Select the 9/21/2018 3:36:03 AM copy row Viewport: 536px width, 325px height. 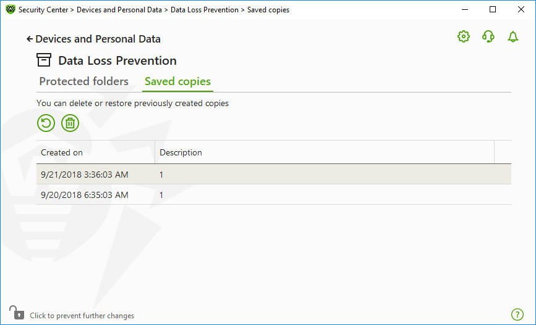tap(274, 175)
